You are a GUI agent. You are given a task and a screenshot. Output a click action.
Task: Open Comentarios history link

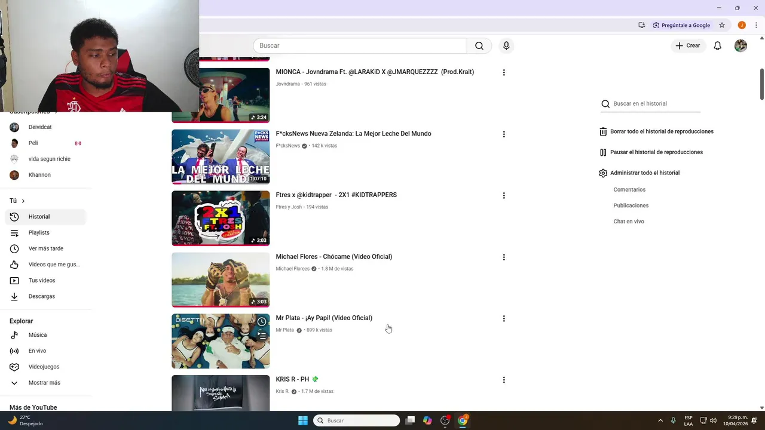click(x=629, y=190)
